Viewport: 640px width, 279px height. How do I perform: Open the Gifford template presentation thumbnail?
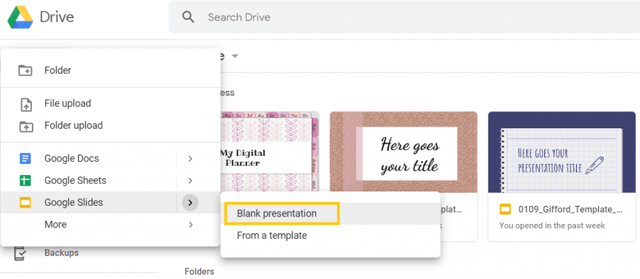pyautogui.click(x=562, y=152)
